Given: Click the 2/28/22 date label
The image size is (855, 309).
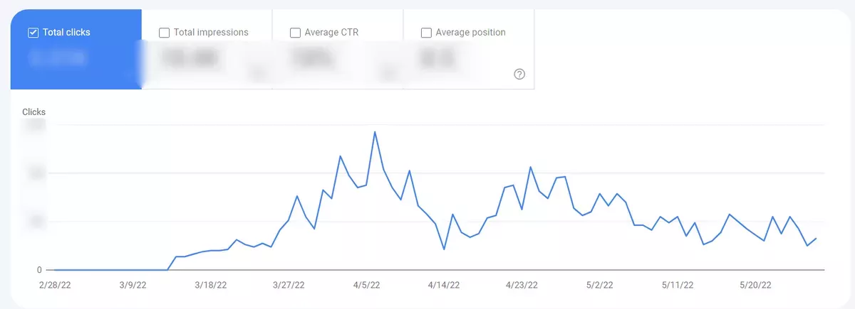Looking at the screenshot, I should (x=55, y=286).
